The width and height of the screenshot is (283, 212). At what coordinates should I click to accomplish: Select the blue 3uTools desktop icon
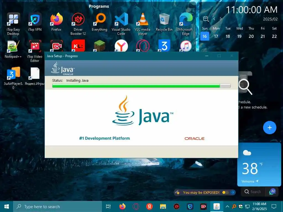164,46
